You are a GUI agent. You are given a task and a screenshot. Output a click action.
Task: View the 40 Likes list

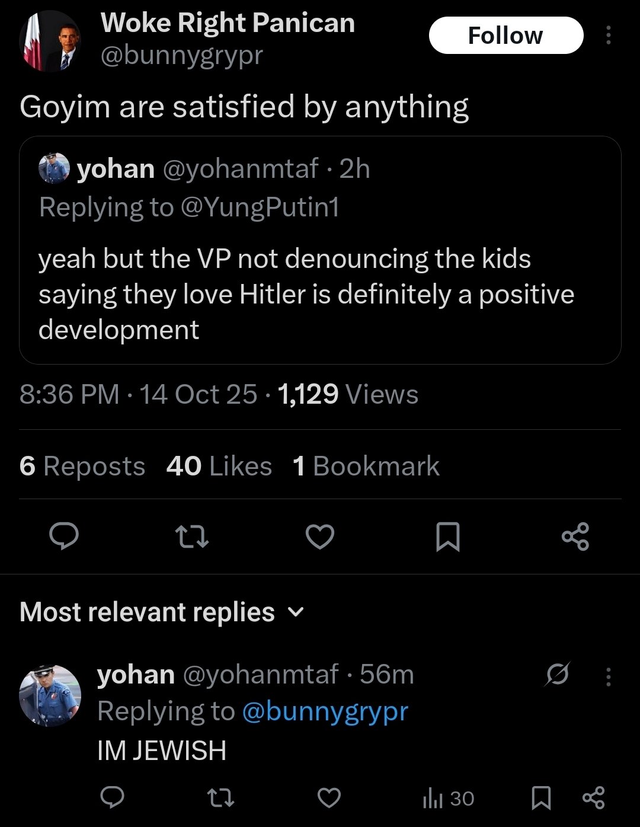(219, 466)
